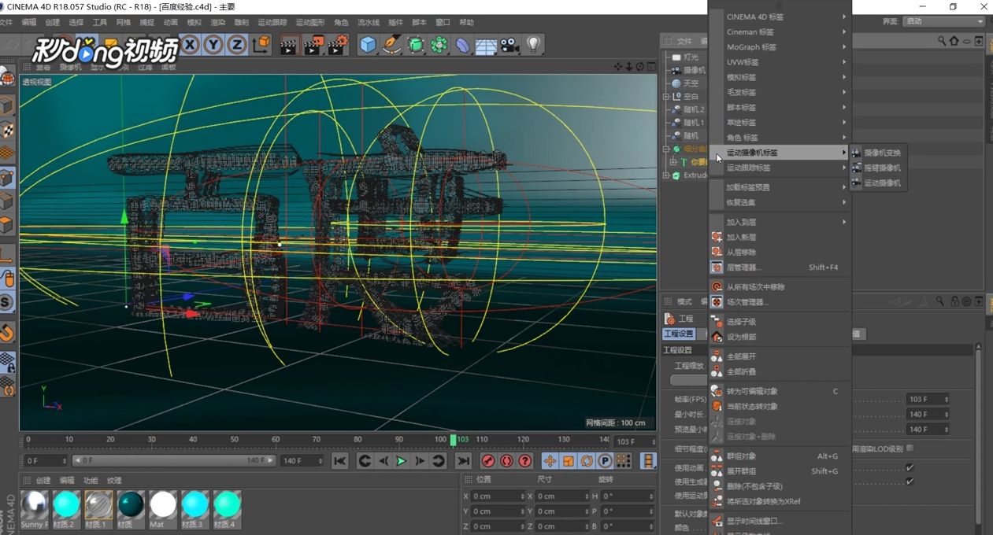This screenshot has height=535, width=993.
Task: Choose 摄像机变换 from the camera tag submenu
Action: click(x=882, y=153)
